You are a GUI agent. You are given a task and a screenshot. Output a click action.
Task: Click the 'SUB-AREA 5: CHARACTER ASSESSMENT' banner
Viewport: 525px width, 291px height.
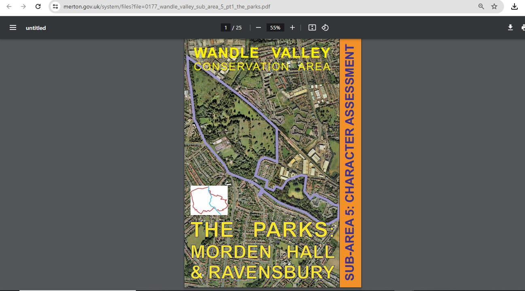point(350,163)
